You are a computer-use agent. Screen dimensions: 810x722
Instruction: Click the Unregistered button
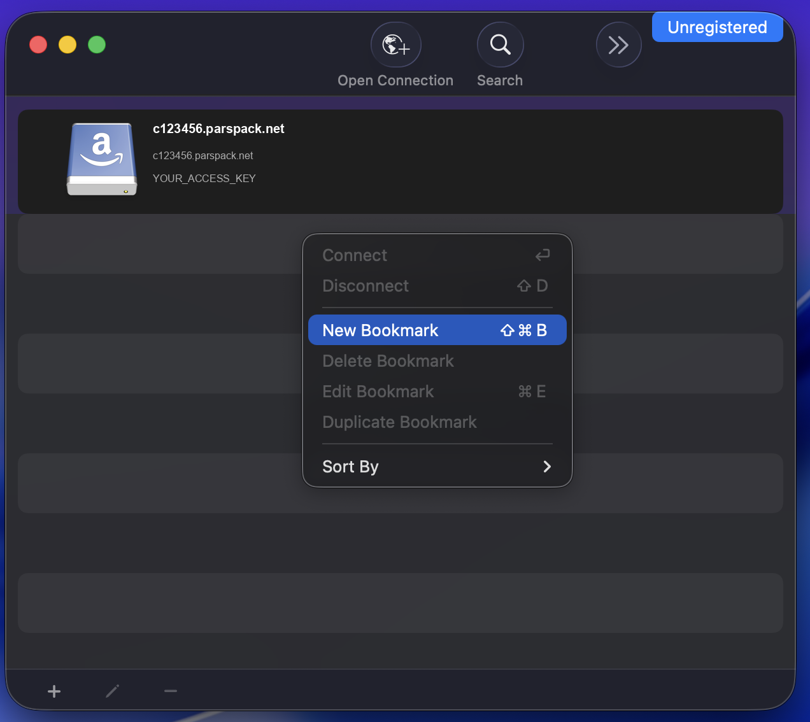pos(717,27)
